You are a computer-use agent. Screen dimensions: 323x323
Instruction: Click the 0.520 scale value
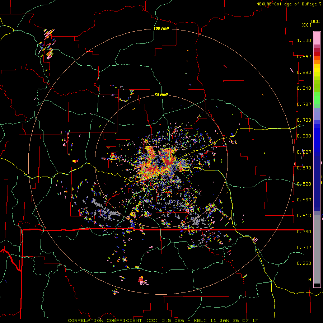tap(304, 184)
